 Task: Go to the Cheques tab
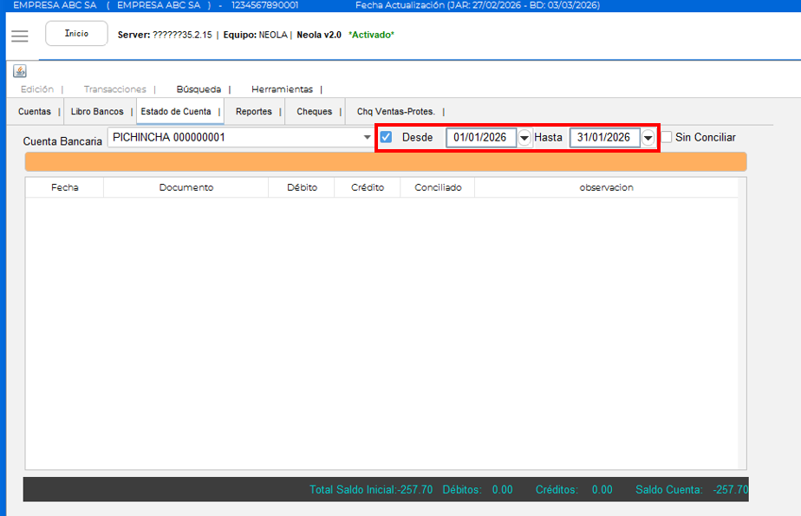click(314, 112)
